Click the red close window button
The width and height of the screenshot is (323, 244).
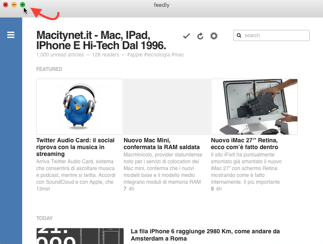6,5
